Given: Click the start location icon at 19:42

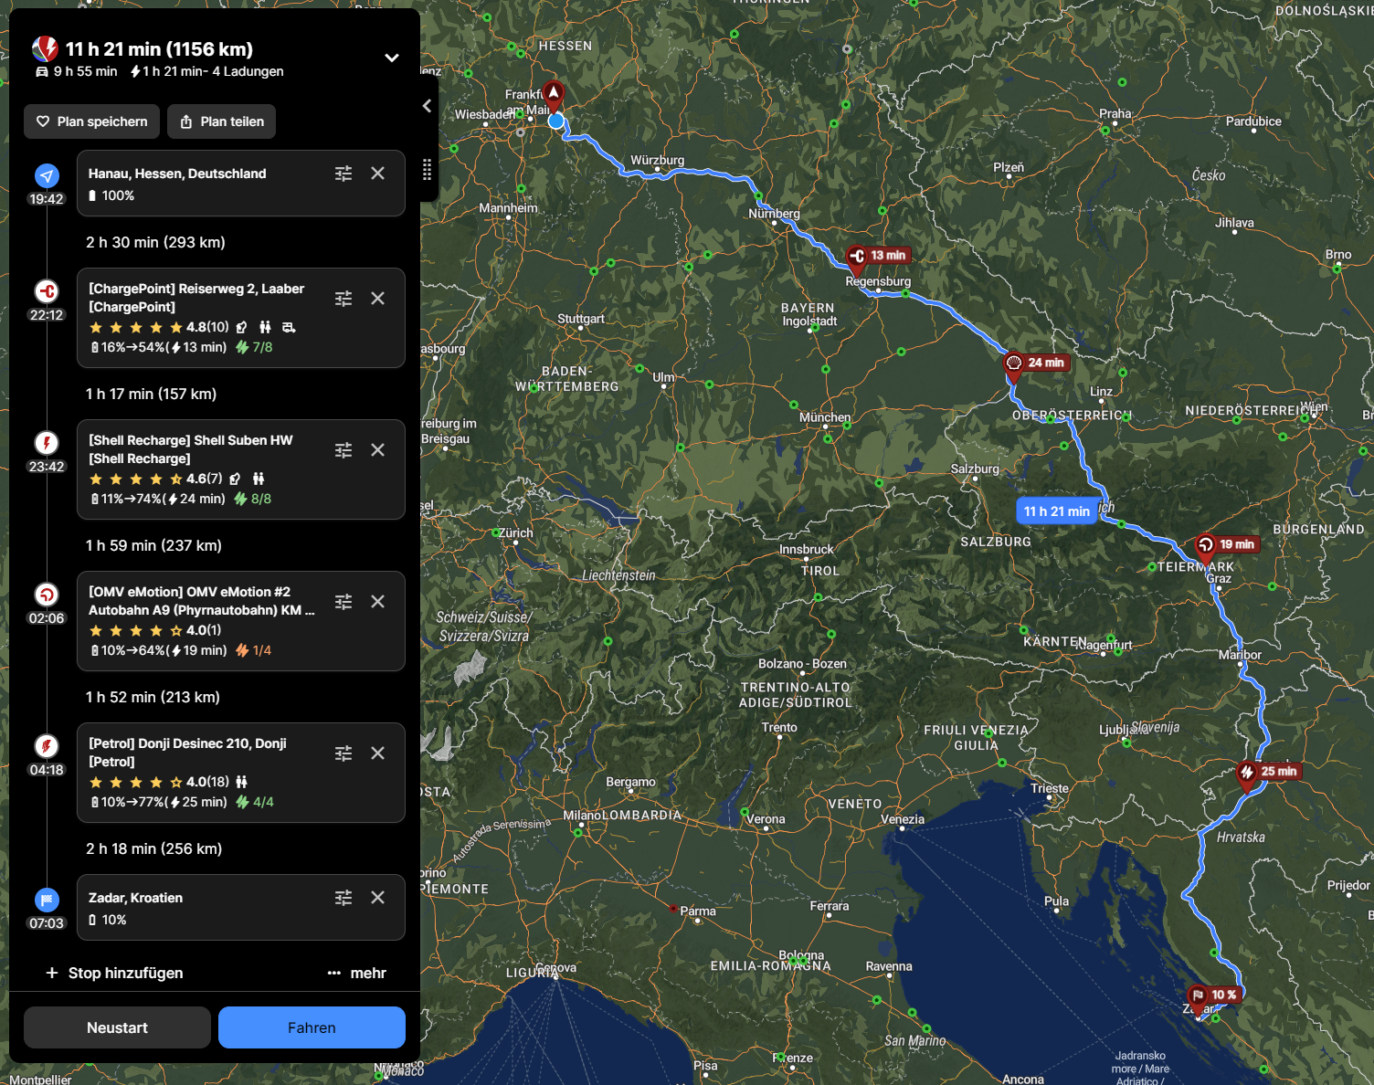Looking at the screenshot, I should 47,175.
